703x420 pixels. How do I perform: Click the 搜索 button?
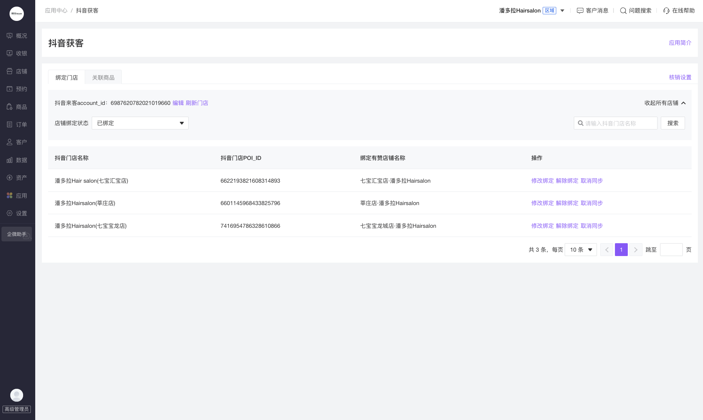673,123
